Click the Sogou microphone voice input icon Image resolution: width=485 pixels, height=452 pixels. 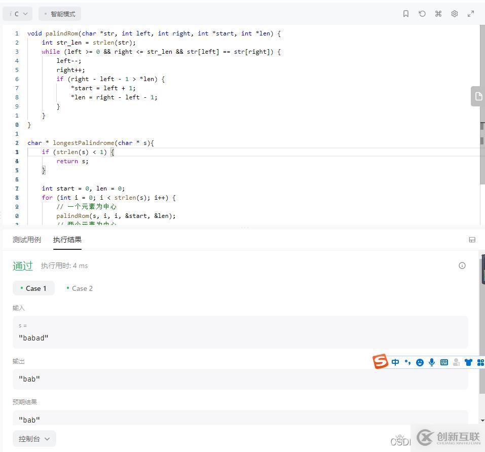pos(432,362)
